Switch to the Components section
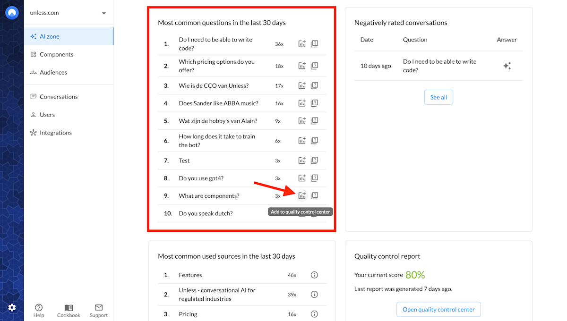The image size is (567, 321). 56,54
